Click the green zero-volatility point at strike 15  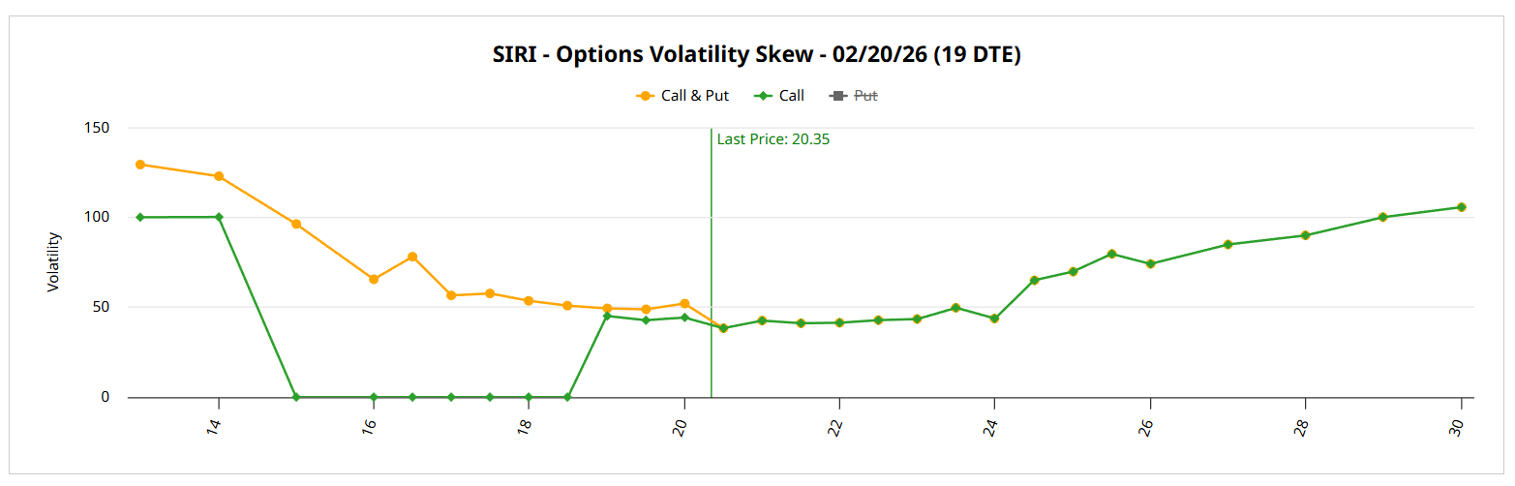pos(296,397)
